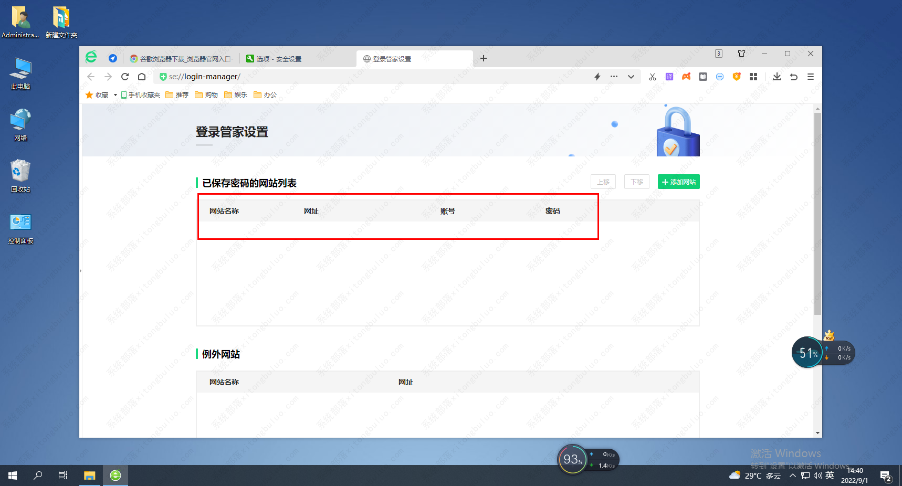902x486 pixels.
Task: Select the 登录管家设置 tab
Action: pyautogui.click(x=414, y=59)
